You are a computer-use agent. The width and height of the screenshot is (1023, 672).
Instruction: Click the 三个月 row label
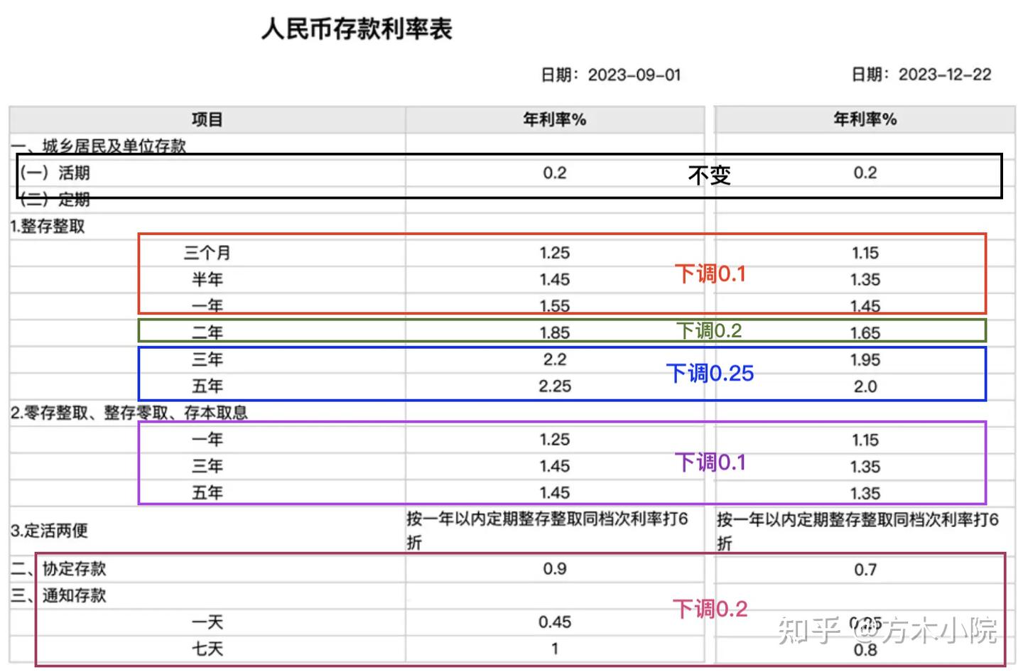point(207,252)
